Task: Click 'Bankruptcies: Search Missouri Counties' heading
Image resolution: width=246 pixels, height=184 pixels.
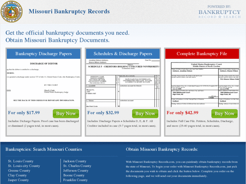Action: [x=44, y=149]
